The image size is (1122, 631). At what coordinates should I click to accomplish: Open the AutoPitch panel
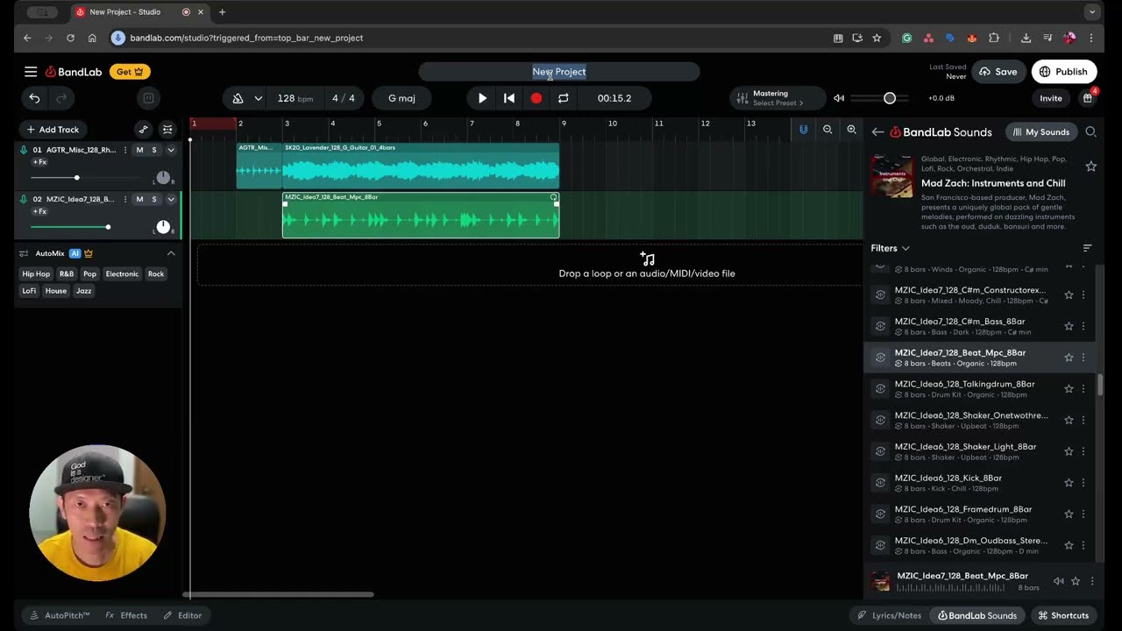(60, 615)
